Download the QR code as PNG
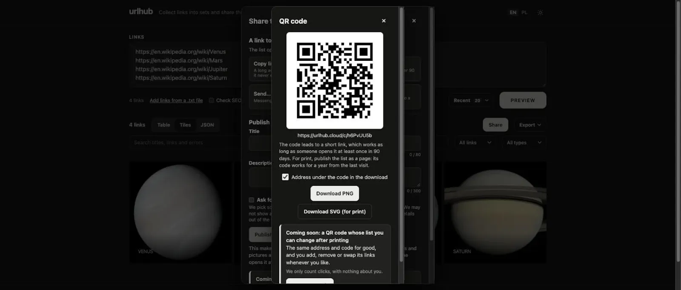Viewport: 681px width, 290px height. tap(335, 193)
